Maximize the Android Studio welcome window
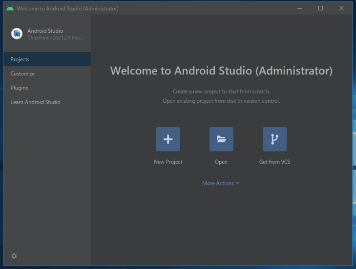The width and height of the screenshot is (356, 269). coord(320,8)
